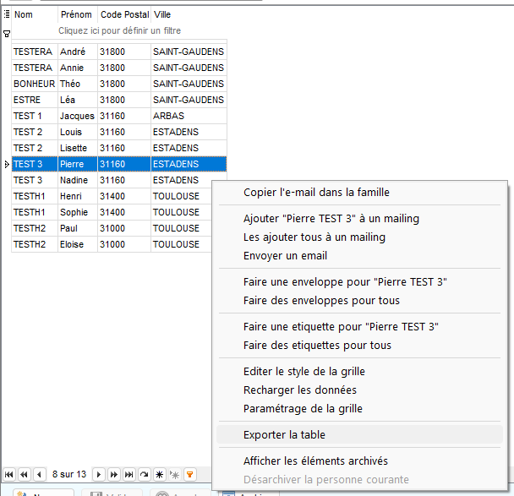Sort by Nom column header
The image size is (514, 496).
click(34, 14)
